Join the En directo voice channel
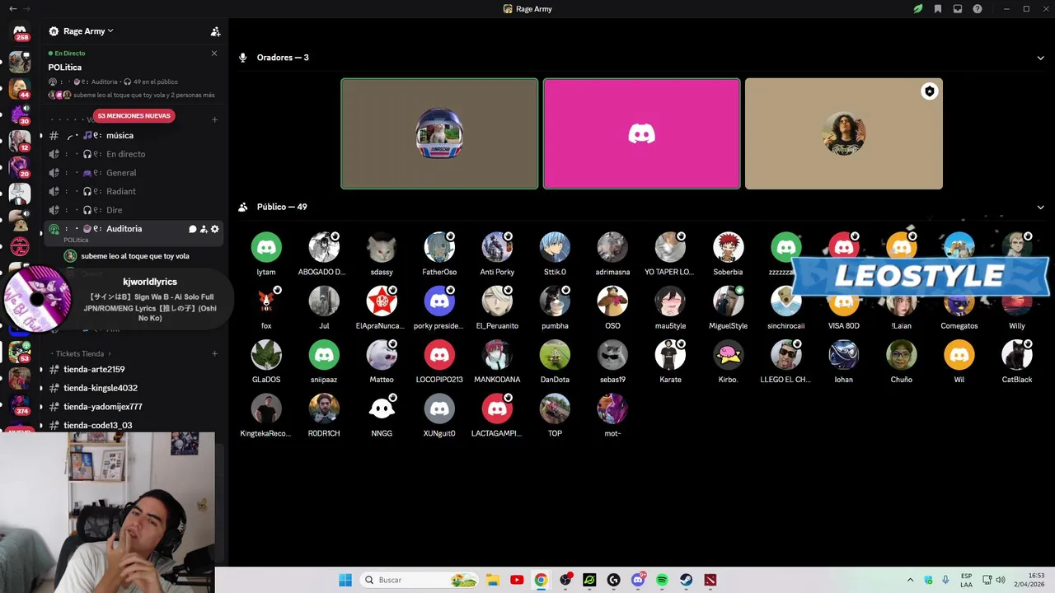The height and width of the screenshot is (593, 1055). [132, 154]
